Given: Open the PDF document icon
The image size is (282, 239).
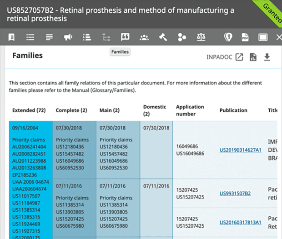Looking at the screenshot, I should coord(245,37).
